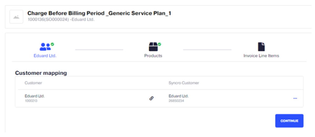The height and width of the screenshot is (137, 315).
Task: Click the link chain icon between customers
Action: tap(152, 98)
